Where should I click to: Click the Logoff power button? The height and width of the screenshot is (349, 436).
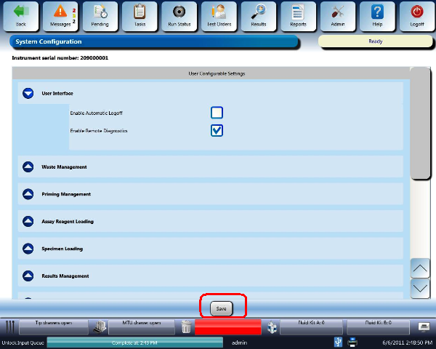[416, 14]
